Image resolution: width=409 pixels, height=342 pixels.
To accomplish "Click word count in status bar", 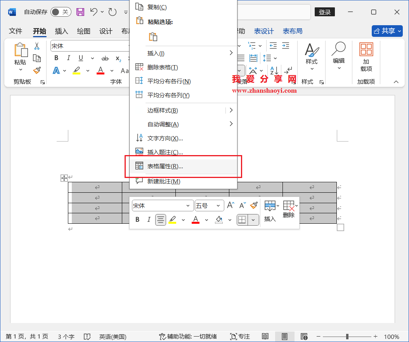I will coord(66,337).
